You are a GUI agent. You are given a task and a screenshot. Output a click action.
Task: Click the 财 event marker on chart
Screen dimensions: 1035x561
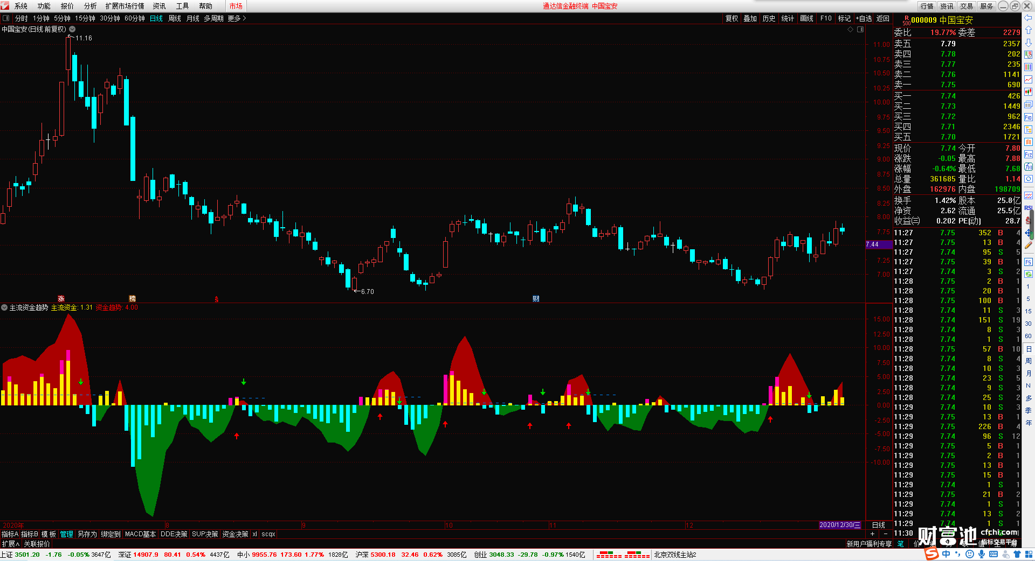point(536,299)
